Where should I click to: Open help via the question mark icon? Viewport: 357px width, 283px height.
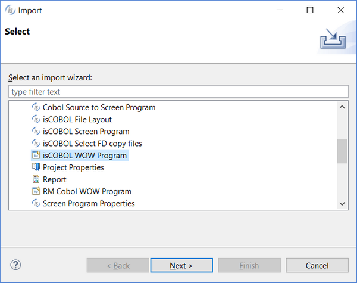[x=15, y=265]
